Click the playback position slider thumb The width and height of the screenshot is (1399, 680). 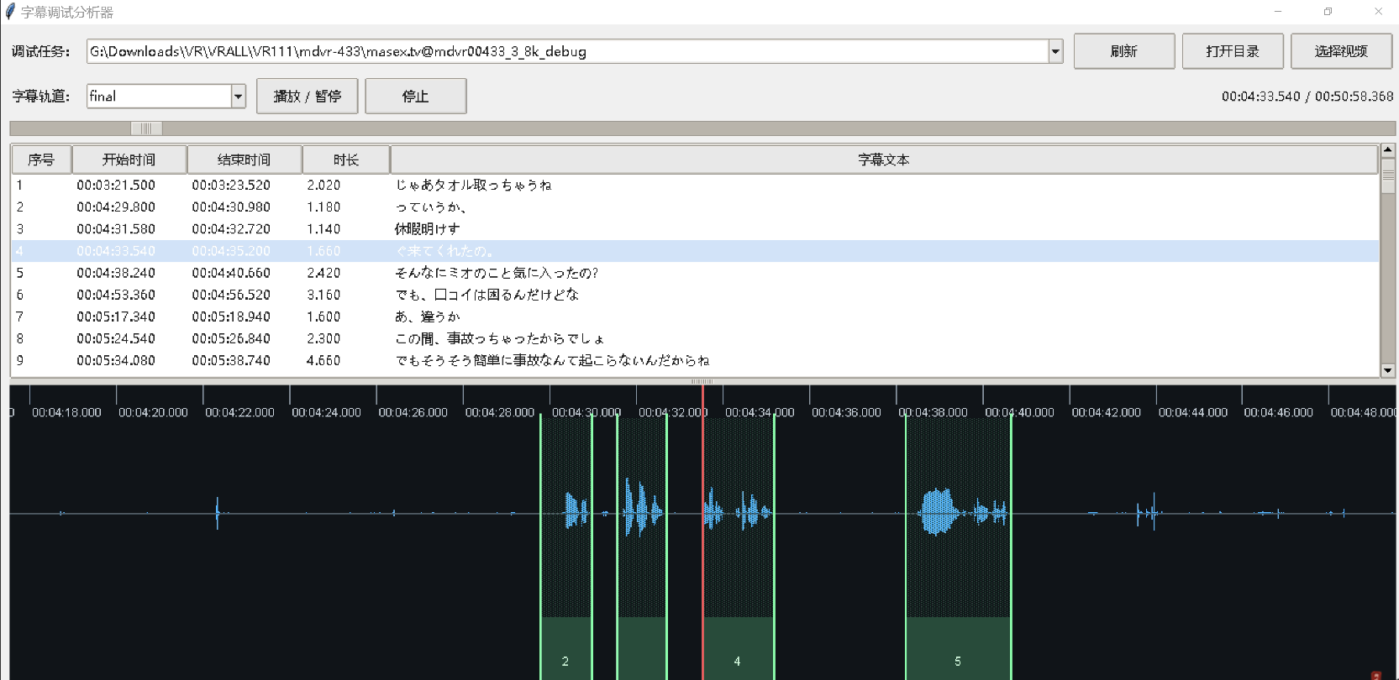[x=146, y=128]
